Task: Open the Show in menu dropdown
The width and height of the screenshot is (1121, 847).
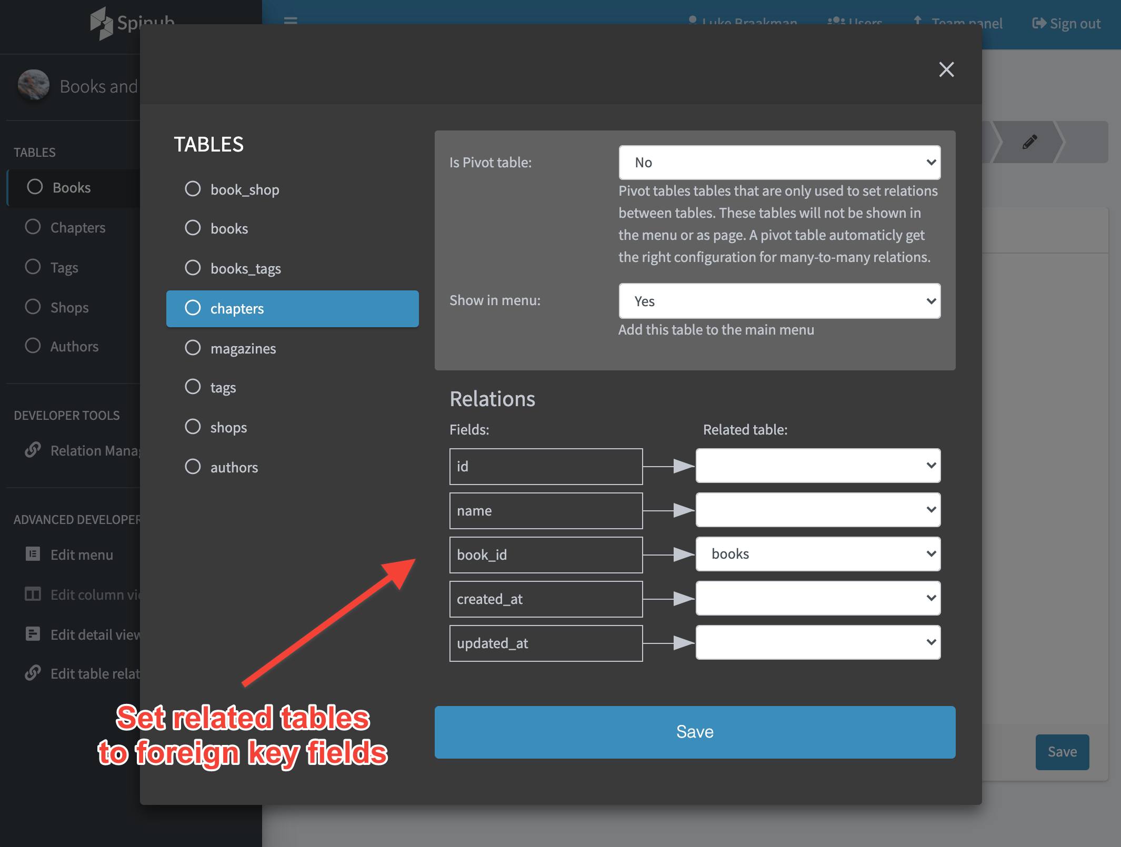Action: click(x=779, y=301)
